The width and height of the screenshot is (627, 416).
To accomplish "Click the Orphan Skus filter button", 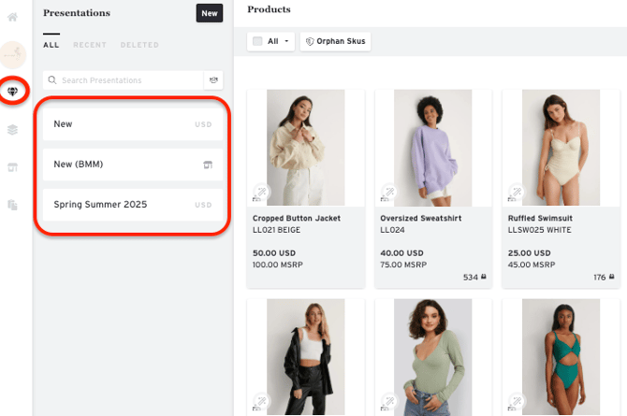I will 335,41.
